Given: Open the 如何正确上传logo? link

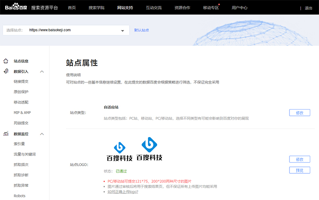Looking at the screenshot, I should [123, 192].
